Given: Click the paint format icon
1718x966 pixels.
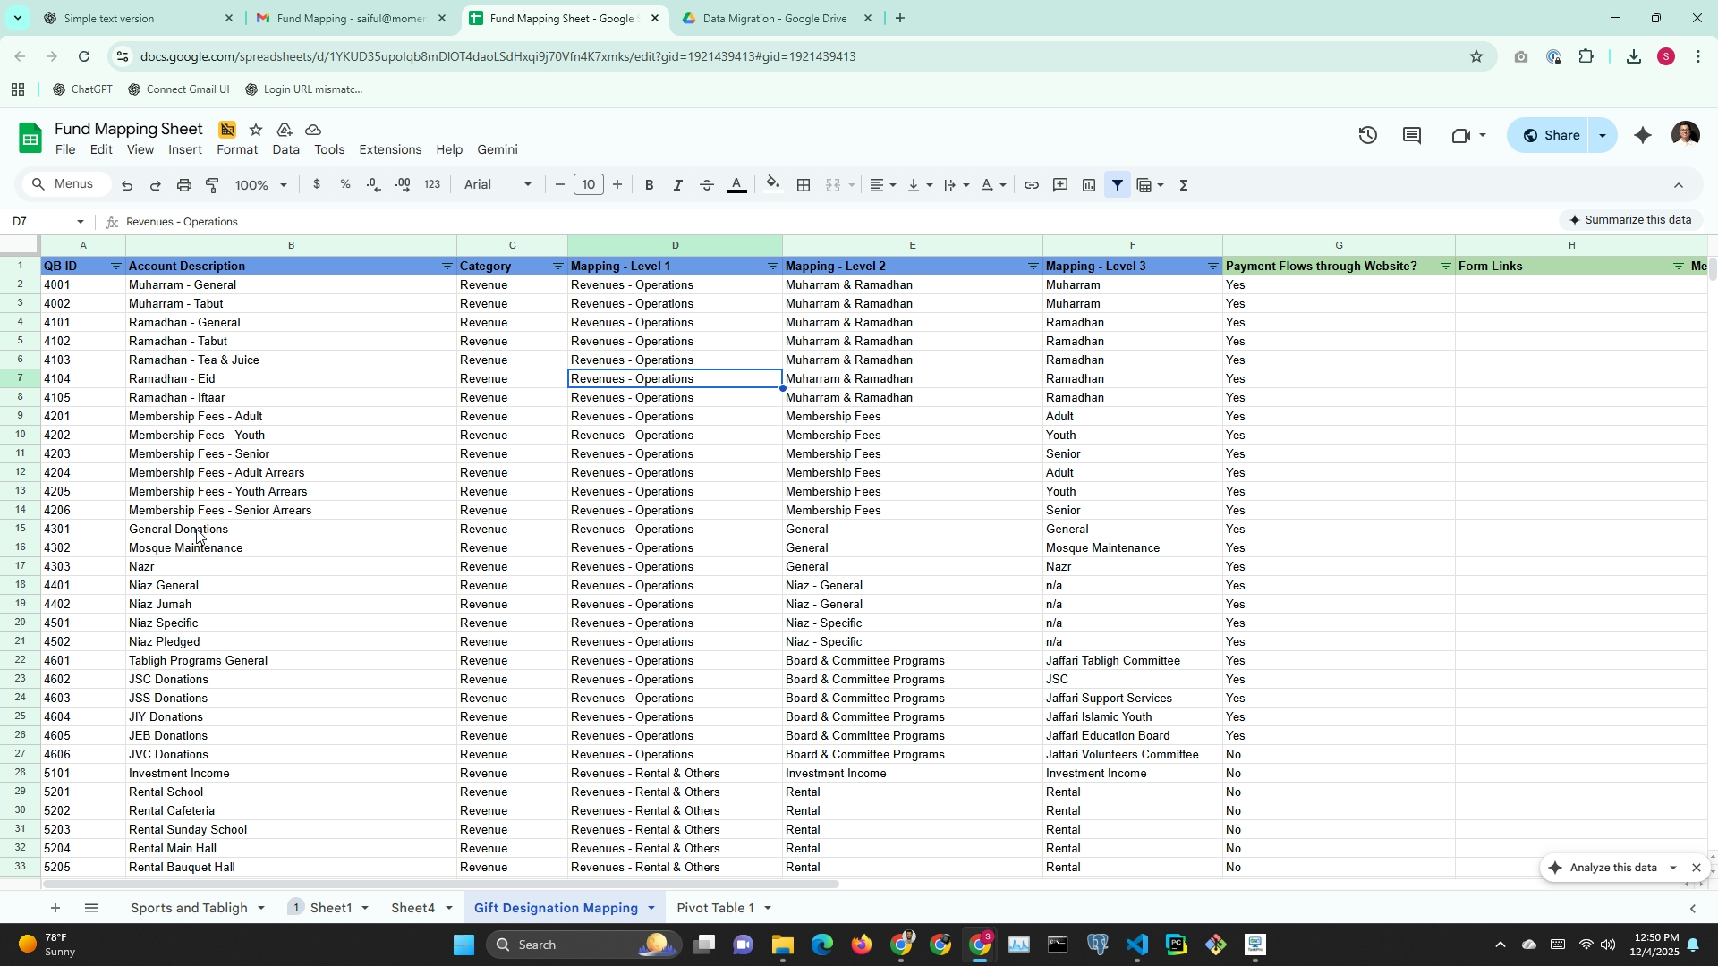Looking at the screenshot, I should pyautogui.click(x=212, y=185).
